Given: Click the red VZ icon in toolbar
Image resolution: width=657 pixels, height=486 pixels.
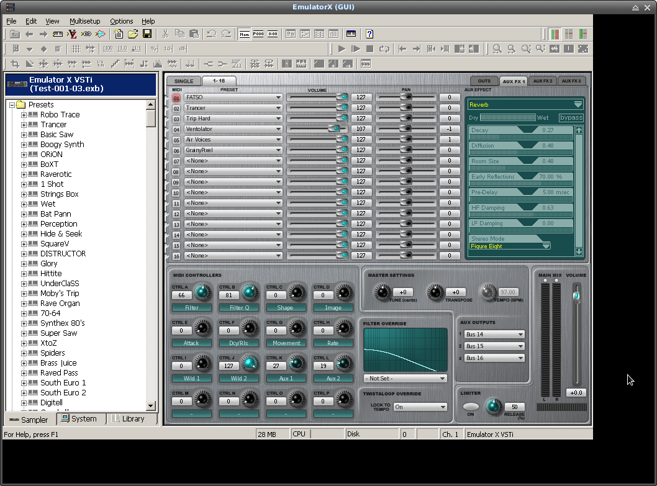Looking at the screenshot, I should click(x=72, y=34).
